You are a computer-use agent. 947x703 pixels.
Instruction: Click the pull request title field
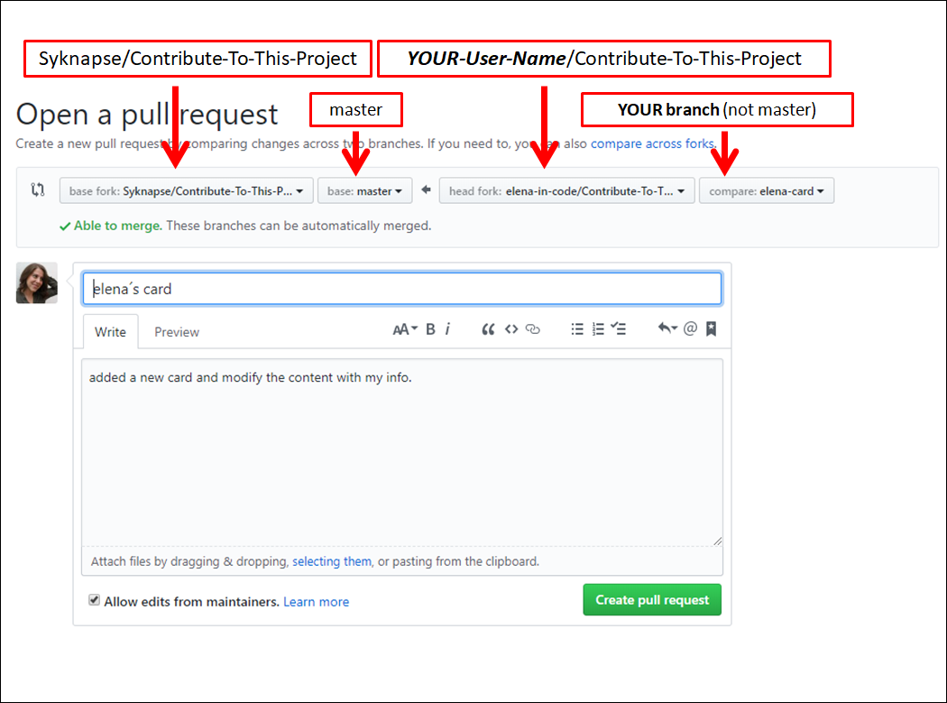tap(401, 288)
